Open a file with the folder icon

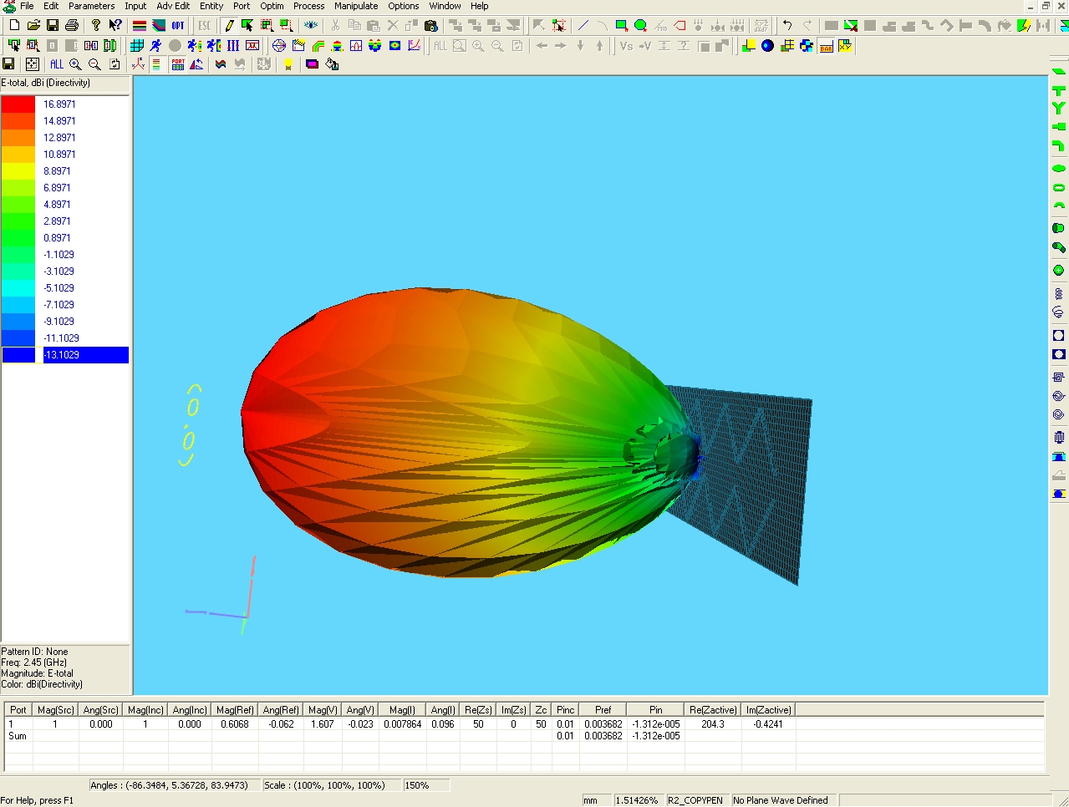33,26
